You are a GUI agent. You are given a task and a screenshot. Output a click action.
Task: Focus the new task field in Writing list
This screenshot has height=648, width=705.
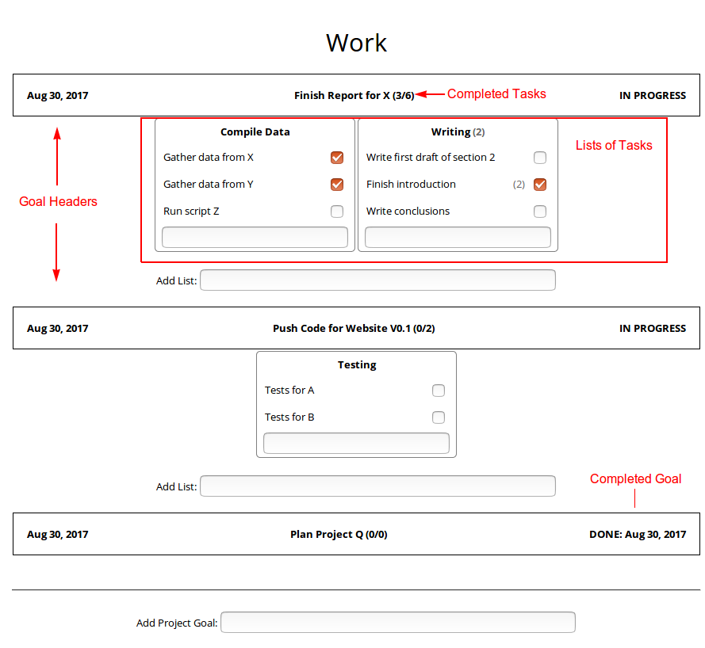click(458, 237)
